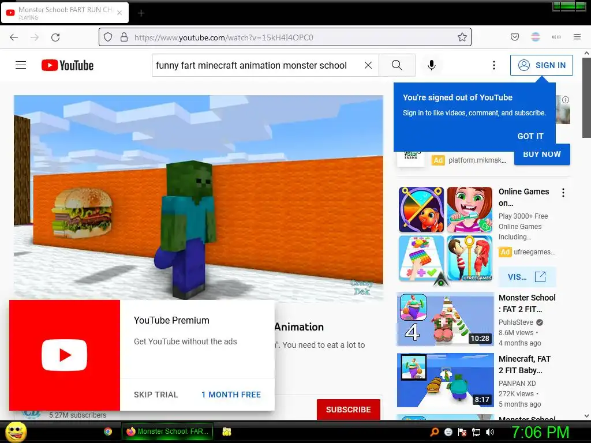Viewport: 591px width, 443px height.
Task: Click the ufreegames ad domain text
Action: [534, 252]
